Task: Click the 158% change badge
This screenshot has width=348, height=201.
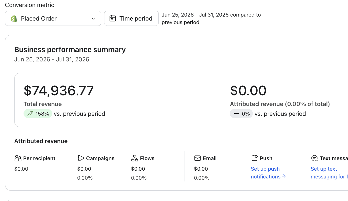Action: tap(38, 114)
